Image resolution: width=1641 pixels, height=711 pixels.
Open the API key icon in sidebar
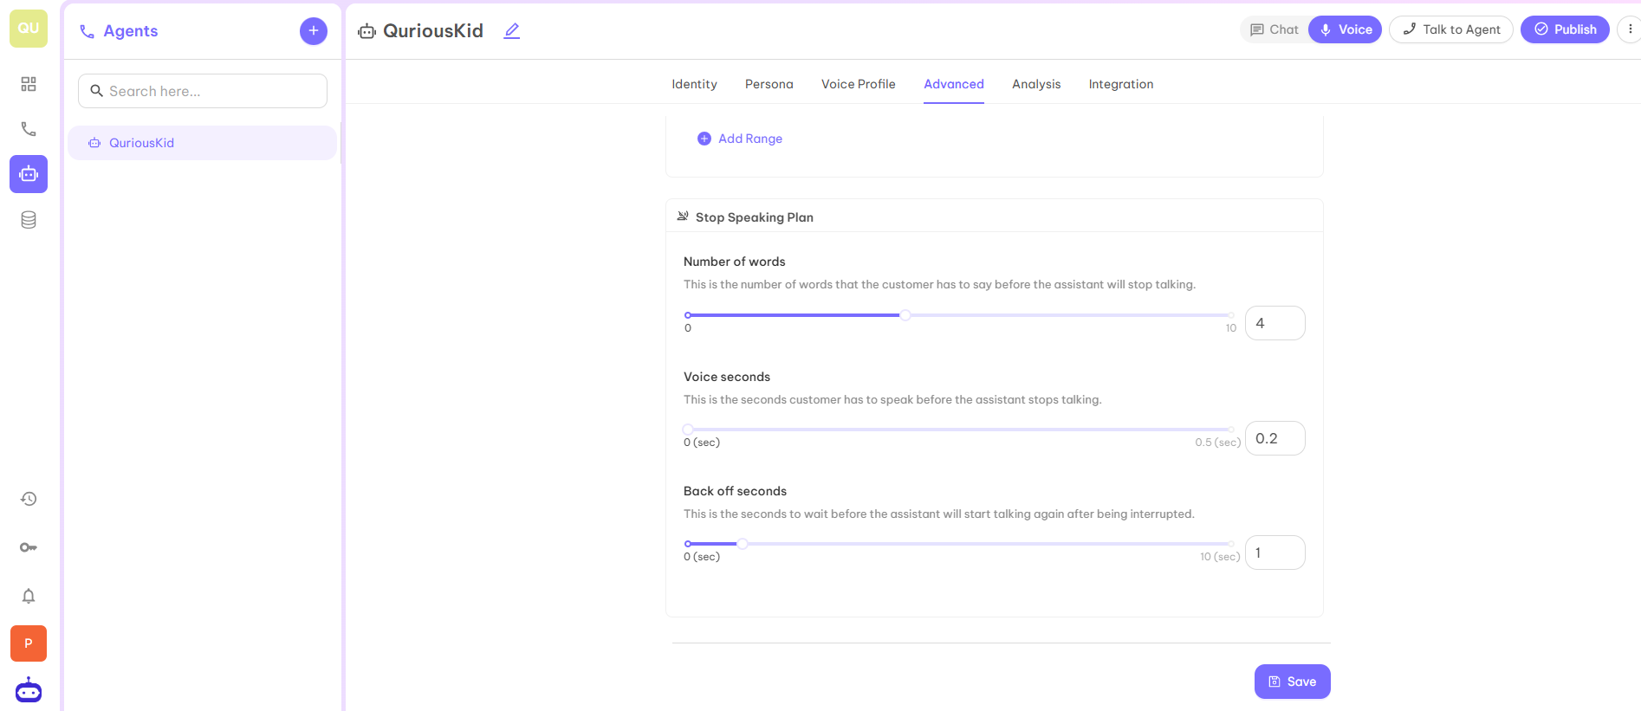point(29,547)
